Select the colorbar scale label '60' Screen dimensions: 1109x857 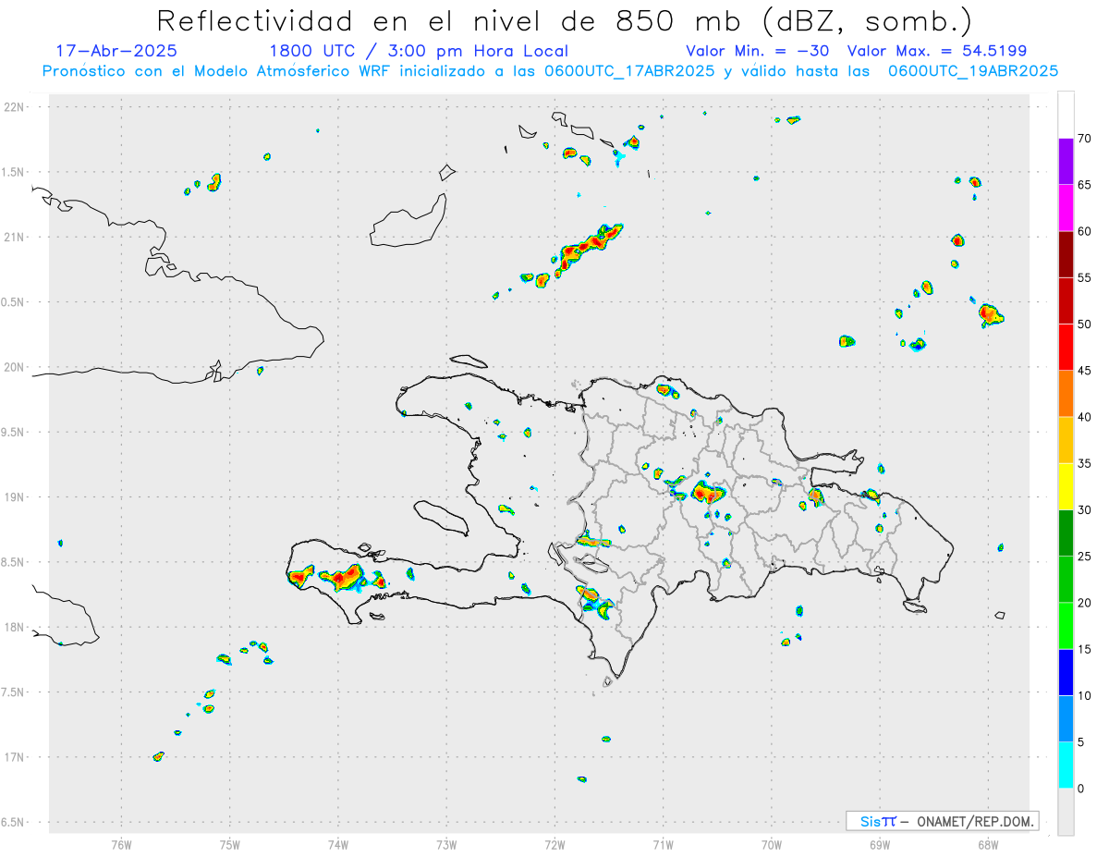1084,231
